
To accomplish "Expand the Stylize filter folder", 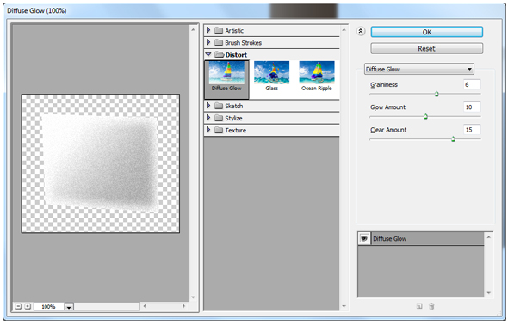I will tap(208, 118).
